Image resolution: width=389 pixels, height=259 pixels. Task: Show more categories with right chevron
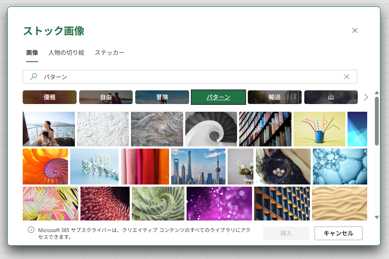click(x=366, y=97)
